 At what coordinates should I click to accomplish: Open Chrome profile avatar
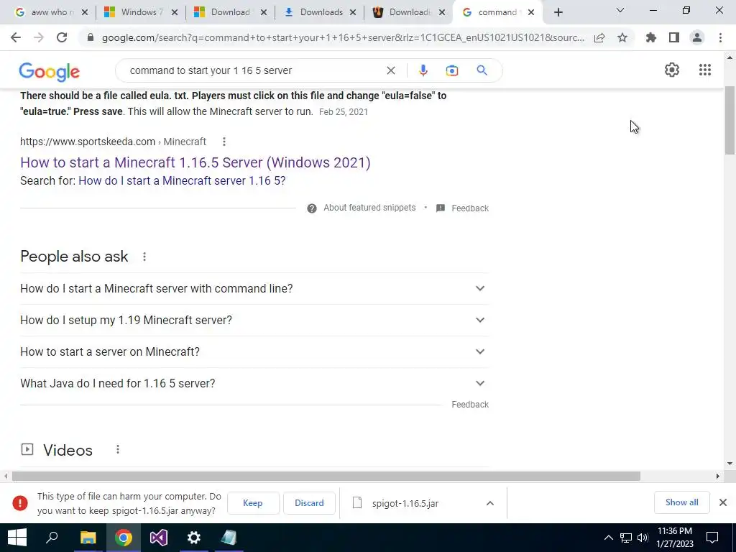click(697, 37)
